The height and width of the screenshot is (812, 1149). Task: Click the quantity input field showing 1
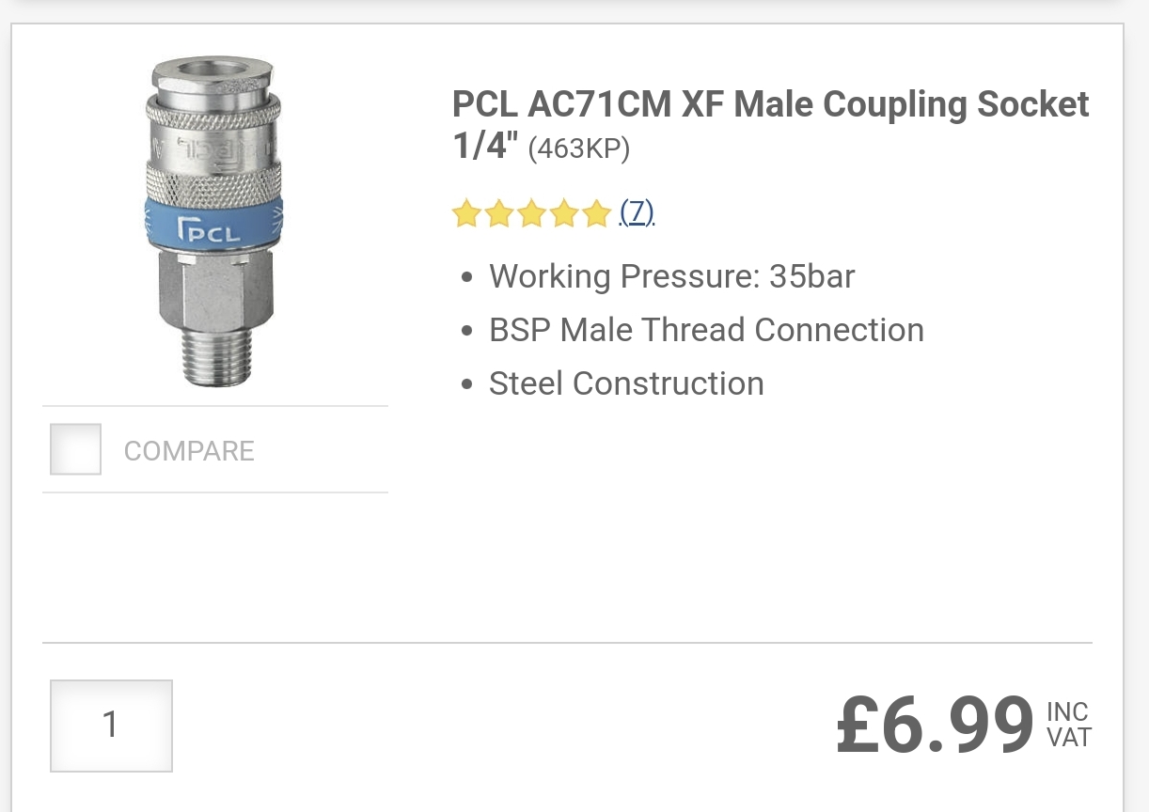pos(111,725)
